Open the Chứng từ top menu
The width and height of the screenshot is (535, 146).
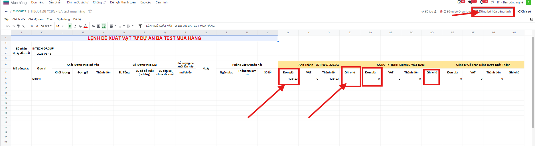point(99,2)
